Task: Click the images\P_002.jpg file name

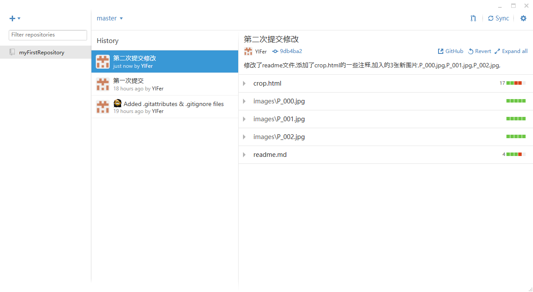Action: point(279,137)
